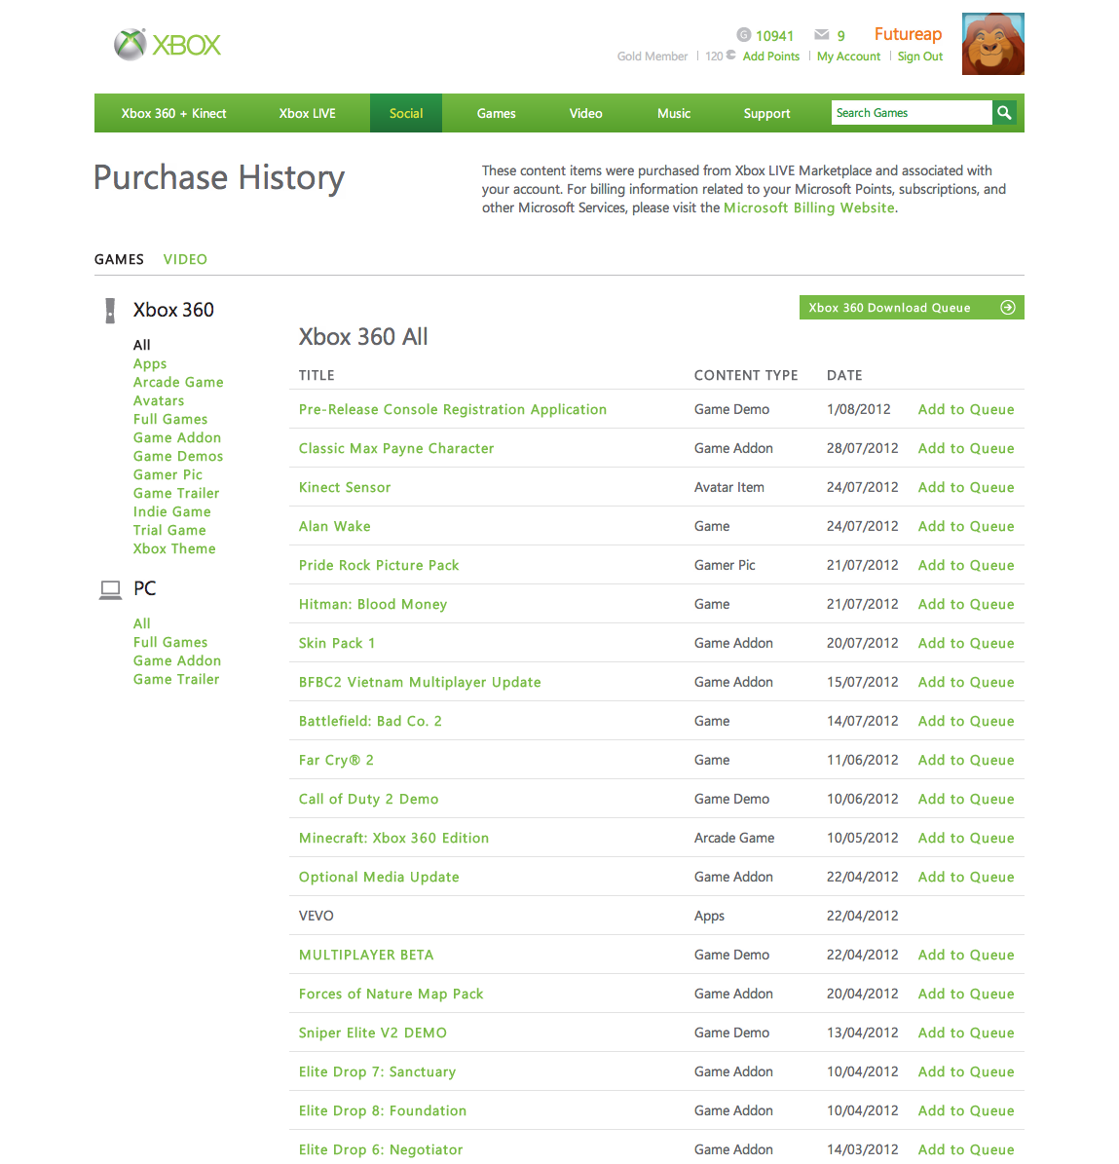Open the Music navigation menu
The height and width of the screenshot is (1164, 1119).
point(674,114)
